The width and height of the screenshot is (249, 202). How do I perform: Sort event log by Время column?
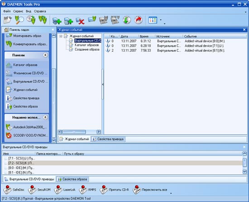pos(147,36)
